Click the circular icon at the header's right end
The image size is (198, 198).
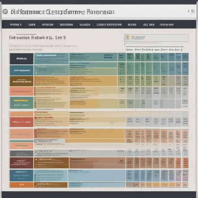192,11
